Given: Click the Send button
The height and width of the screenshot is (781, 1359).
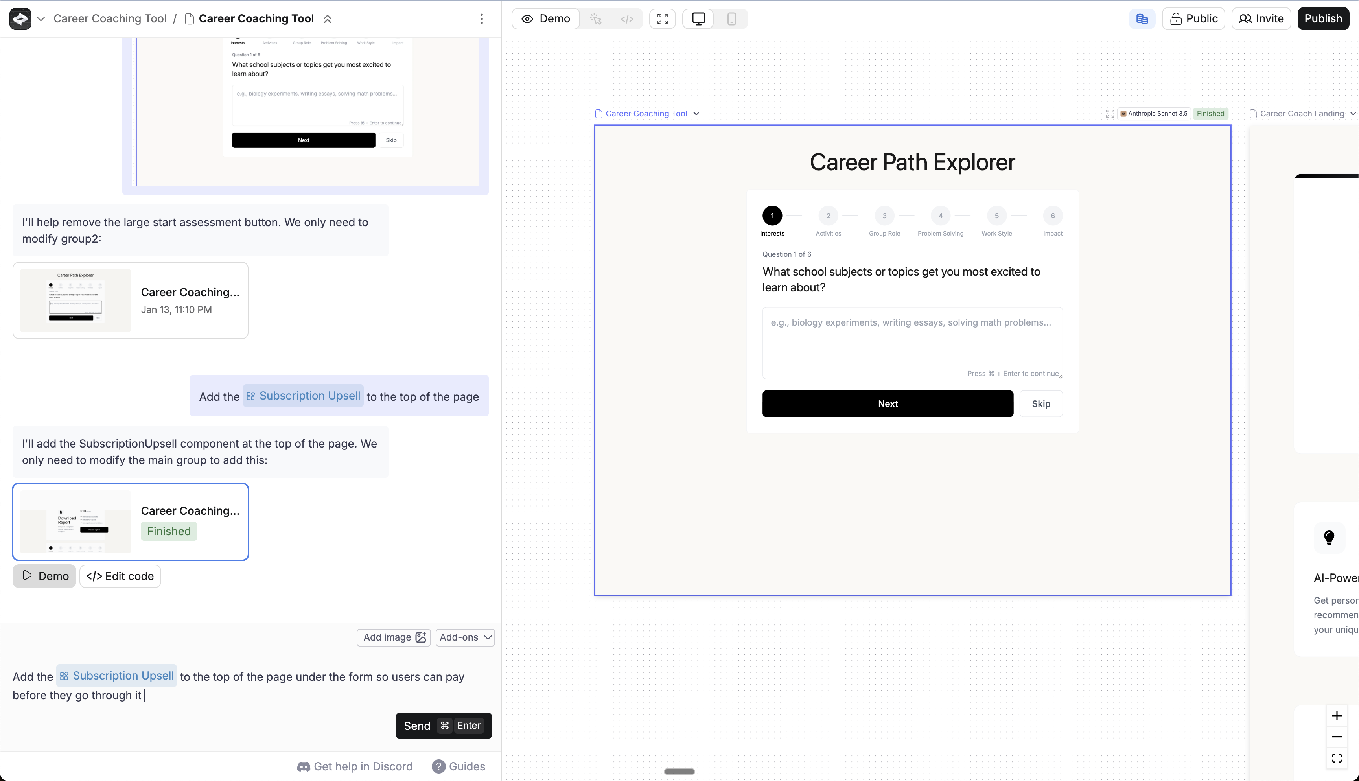Looking at the screenshot, I should [444, 725].
